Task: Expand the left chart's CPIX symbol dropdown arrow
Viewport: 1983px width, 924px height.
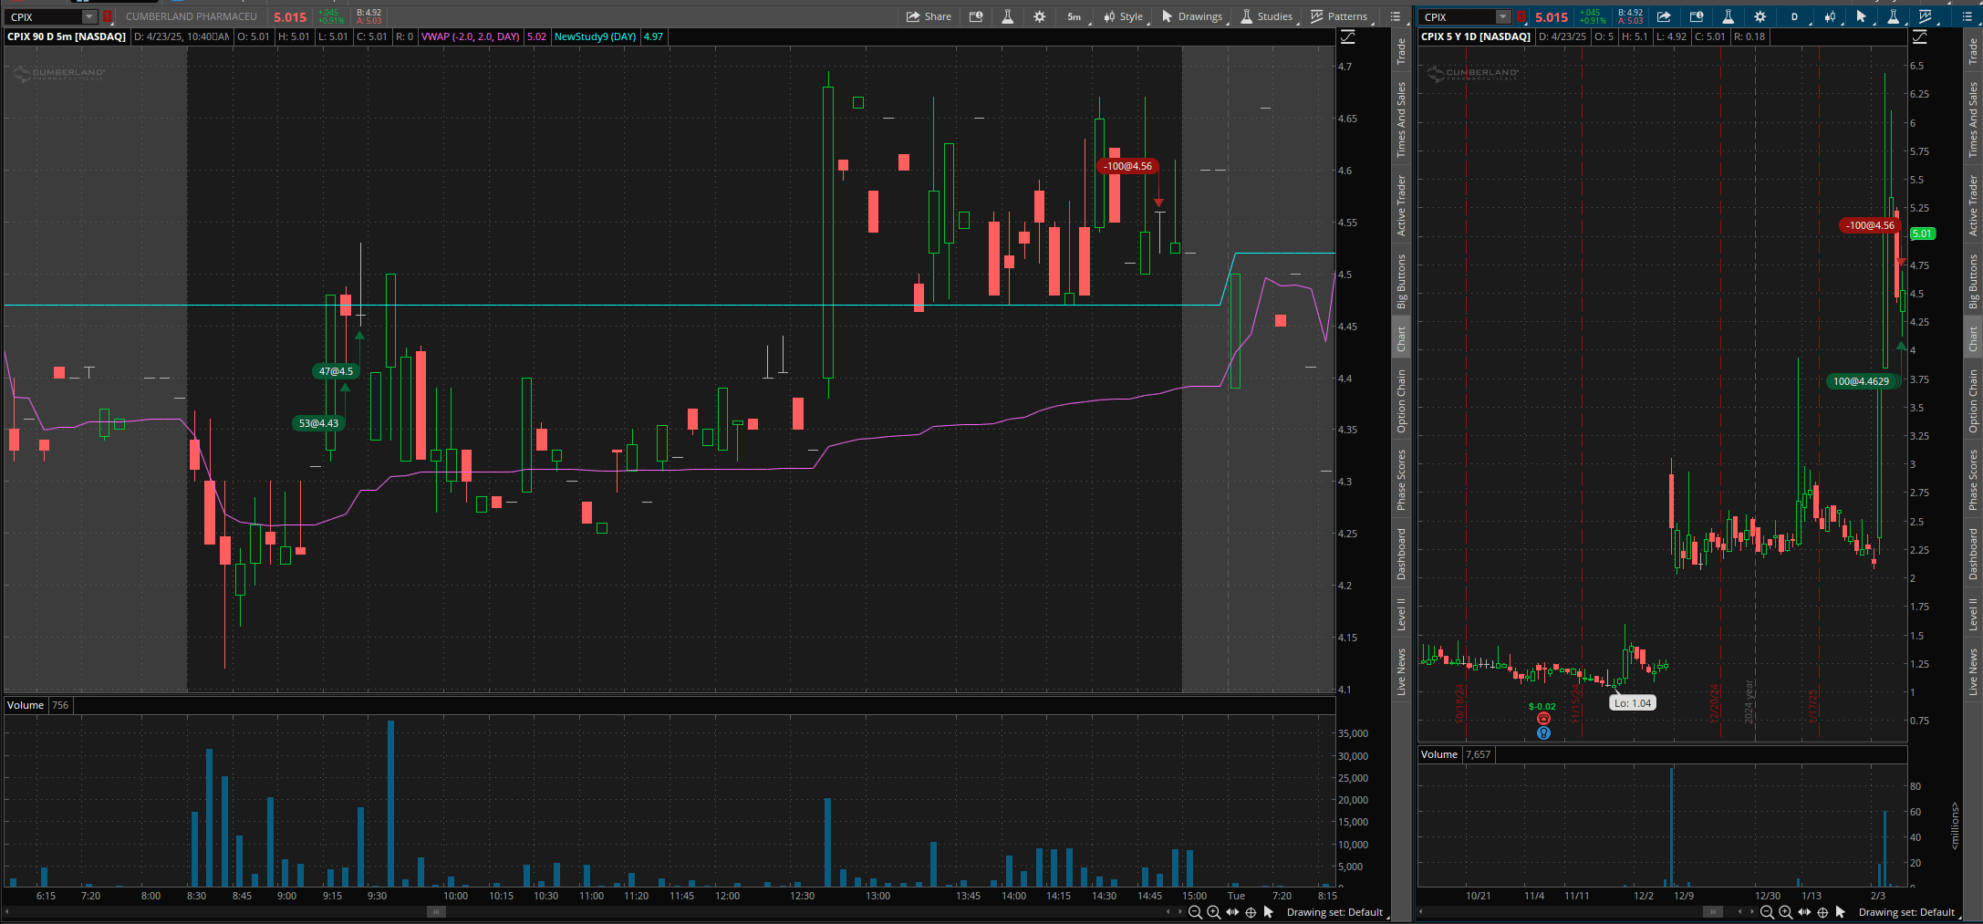Action: pyautogui.click(x=88, y=16)
